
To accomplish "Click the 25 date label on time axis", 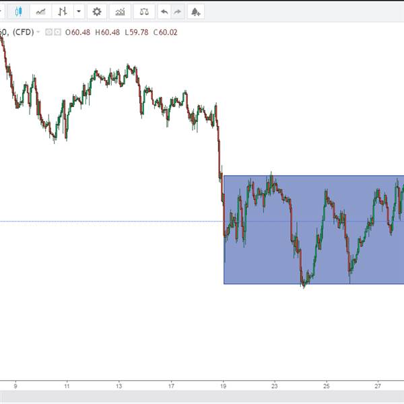I will click(327, 386).
